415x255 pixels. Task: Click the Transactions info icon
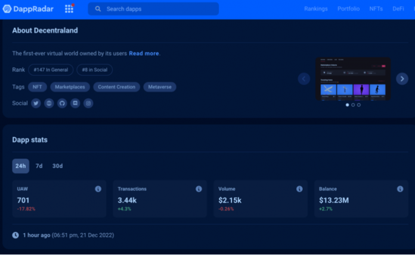pos(199,189)
